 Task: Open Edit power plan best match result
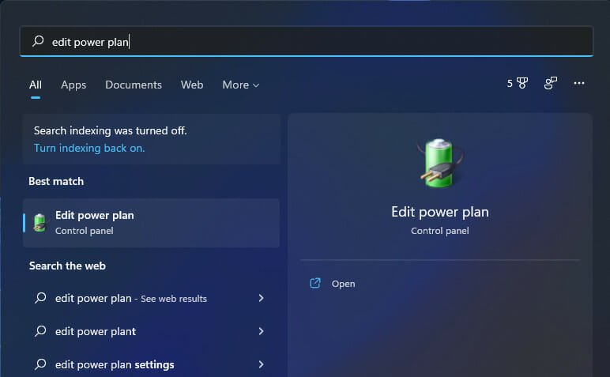152,223
